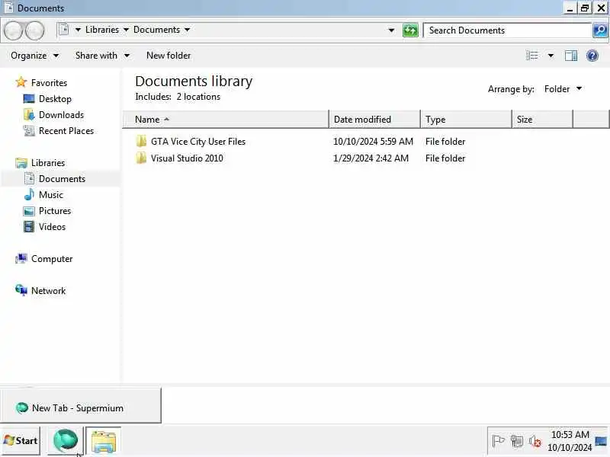Click the Documents library icon in sidebar
610x457 pixels.
[x=29, y=178]
